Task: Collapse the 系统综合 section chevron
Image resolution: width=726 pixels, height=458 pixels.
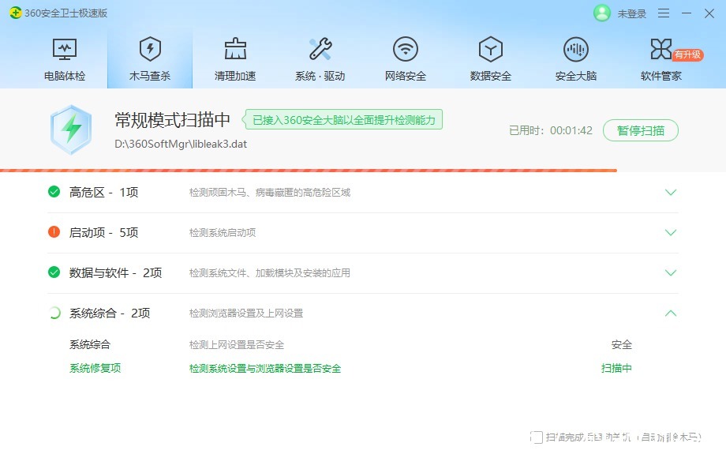Action: 671,313
